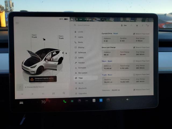Open the Joe driver profile in settings header
Viewport: 172px width, 129px height.
point(124,25)
